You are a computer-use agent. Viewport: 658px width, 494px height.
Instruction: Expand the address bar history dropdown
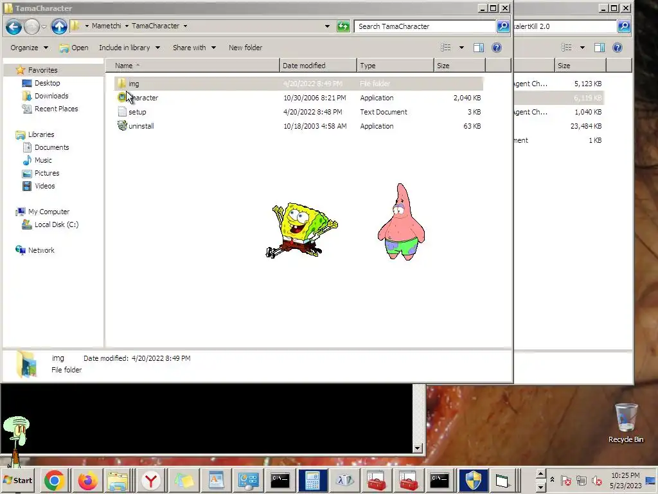[x=327, y=26]
